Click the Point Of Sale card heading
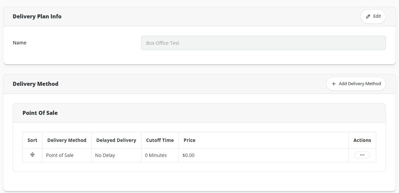399x193 pixels. [40, 113]
